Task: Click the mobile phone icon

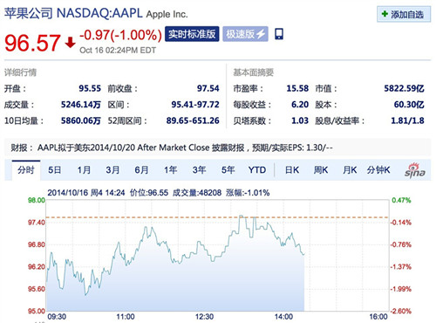Action: (x=279, y=34)
